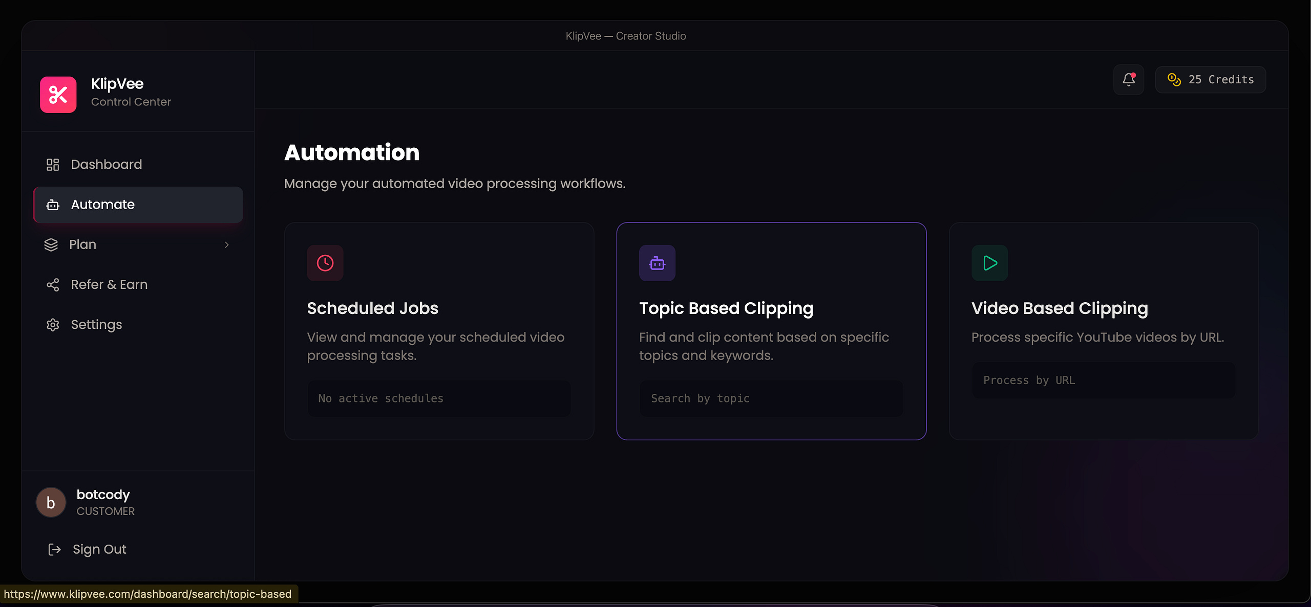Viewport: 1311px width, 607px height.
Task: Click the clock icon on Scheduled Jobs card
Action: click(x=325, y=263)
